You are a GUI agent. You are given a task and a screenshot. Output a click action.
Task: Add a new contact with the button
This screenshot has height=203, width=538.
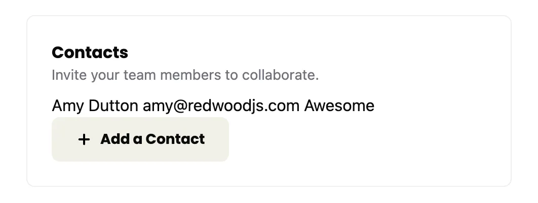click(140, 139)
